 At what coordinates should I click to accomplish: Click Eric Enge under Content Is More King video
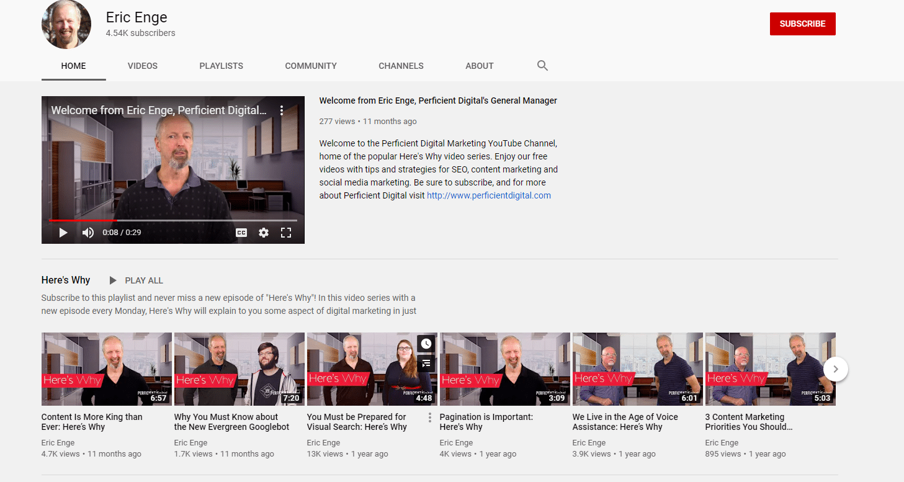58,443
